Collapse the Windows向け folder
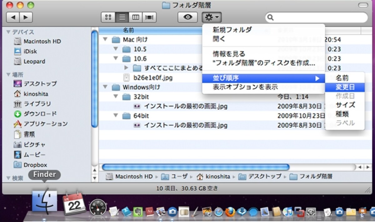375x222 pixels. coord(105,87)
